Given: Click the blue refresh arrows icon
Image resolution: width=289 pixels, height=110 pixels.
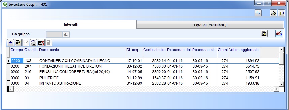Looking at the screenshot, I should [x=258, y=13].
